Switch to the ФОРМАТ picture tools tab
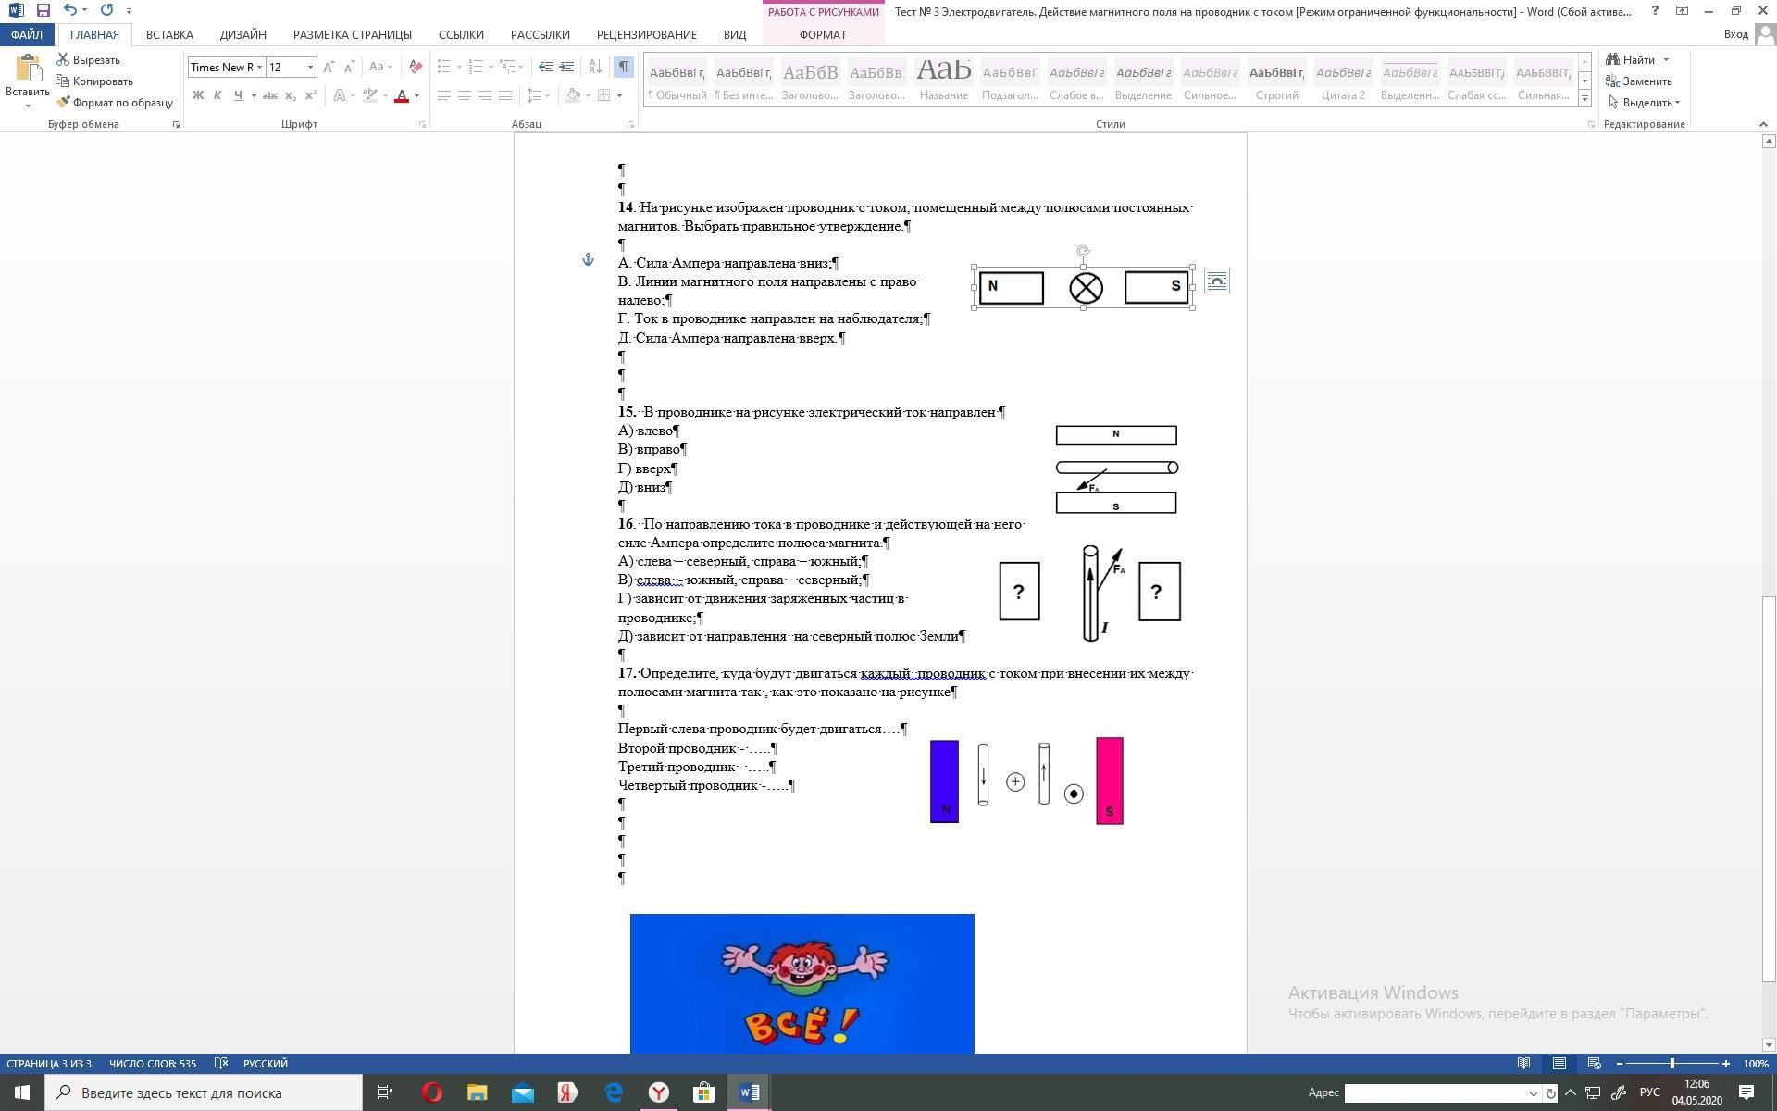 pyautogui.click(x=822, y=34)
